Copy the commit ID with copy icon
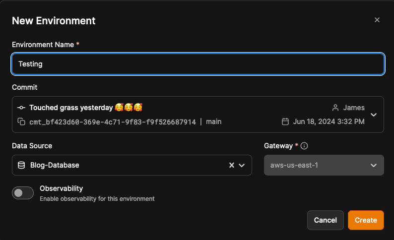The width and height of the screenshot is (394, 240). pyautogui.click(x=21, y=121)
